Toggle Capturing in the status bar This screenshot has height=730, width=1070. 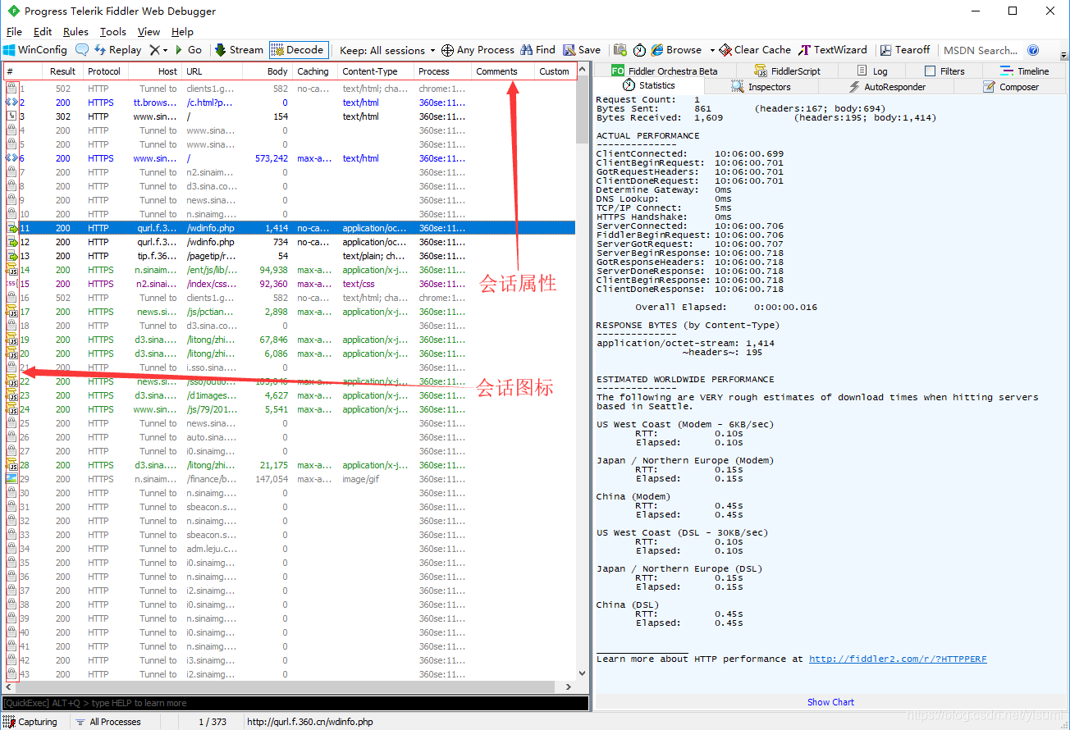tap(30, 722)
